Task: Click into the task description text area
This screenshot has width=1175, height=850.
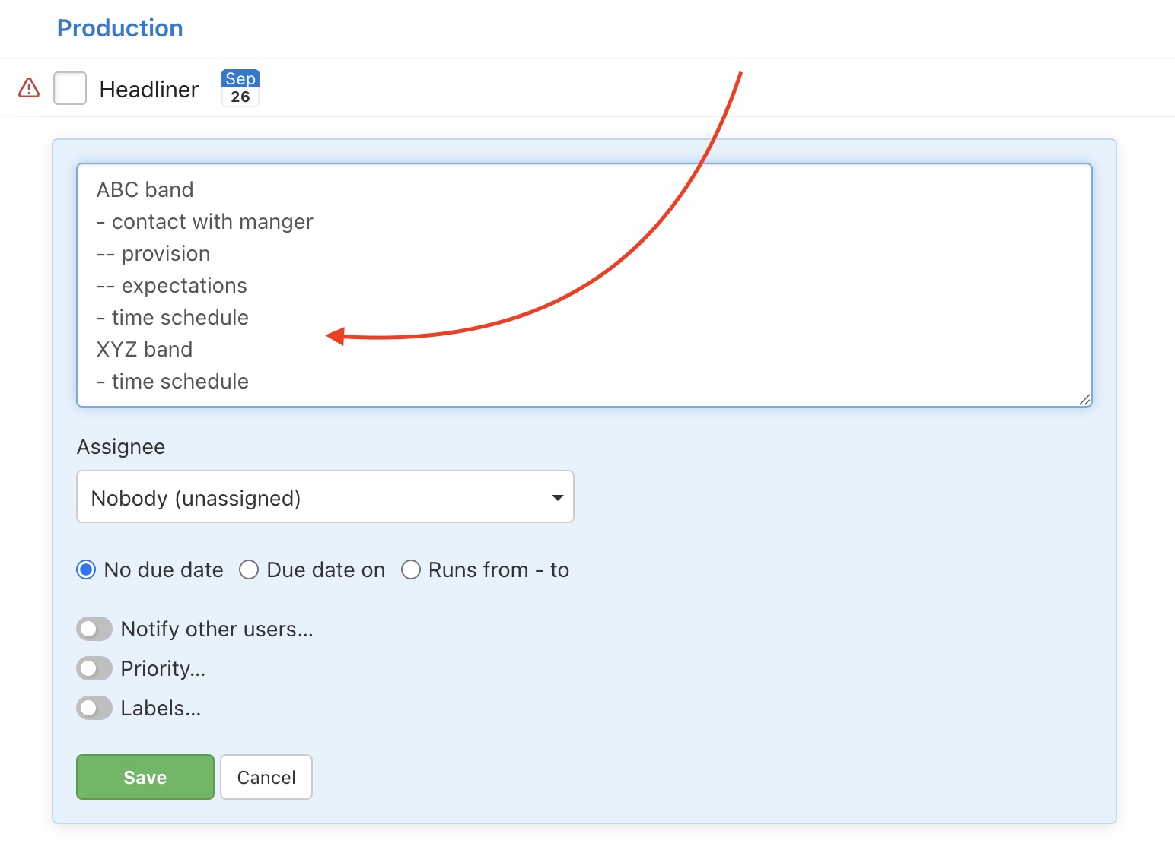Action: [584, 285]
